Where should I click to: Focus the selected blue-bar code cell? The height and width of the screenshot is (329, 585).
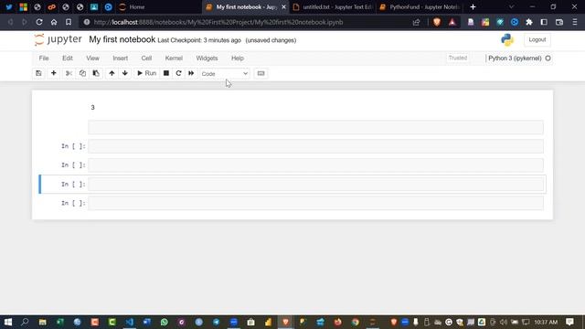pyautogui.click(x=315, y=185)
